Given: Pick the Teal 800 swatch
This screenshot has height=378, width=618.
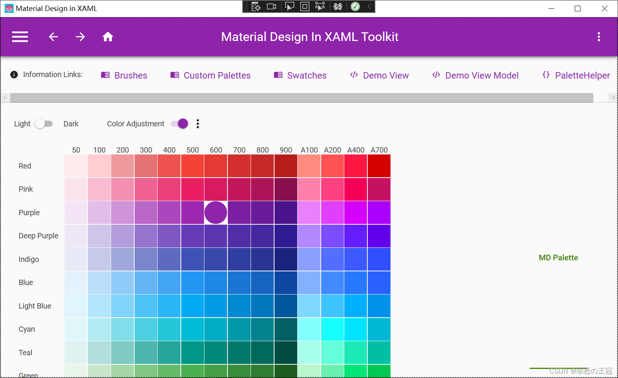Looking at the screenshot, I should (x=262, y=353).
